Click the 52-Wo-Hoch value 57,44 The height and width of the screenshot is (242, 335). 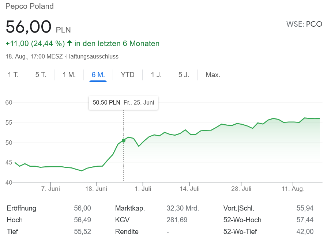point(305,220)
